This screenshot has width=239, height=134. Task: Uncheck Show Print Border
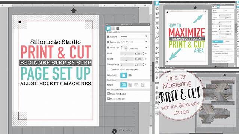(x=108, y=94)
